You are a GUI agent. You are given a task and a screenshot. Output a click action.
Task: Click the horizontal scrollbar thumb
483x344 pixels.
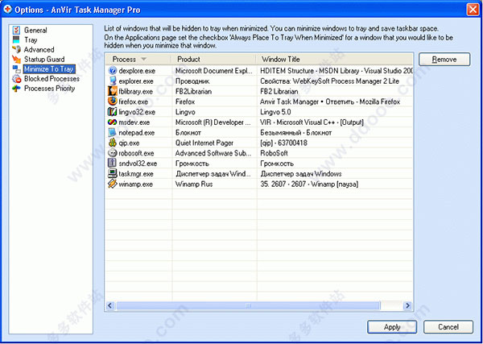coord(248,305)
